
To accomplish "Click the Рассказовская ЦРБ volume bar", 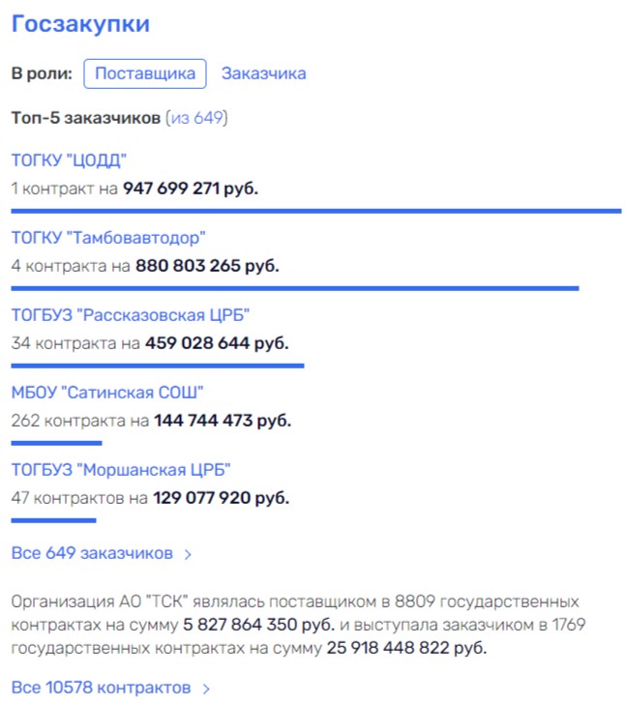I will (x=158, y=366).
